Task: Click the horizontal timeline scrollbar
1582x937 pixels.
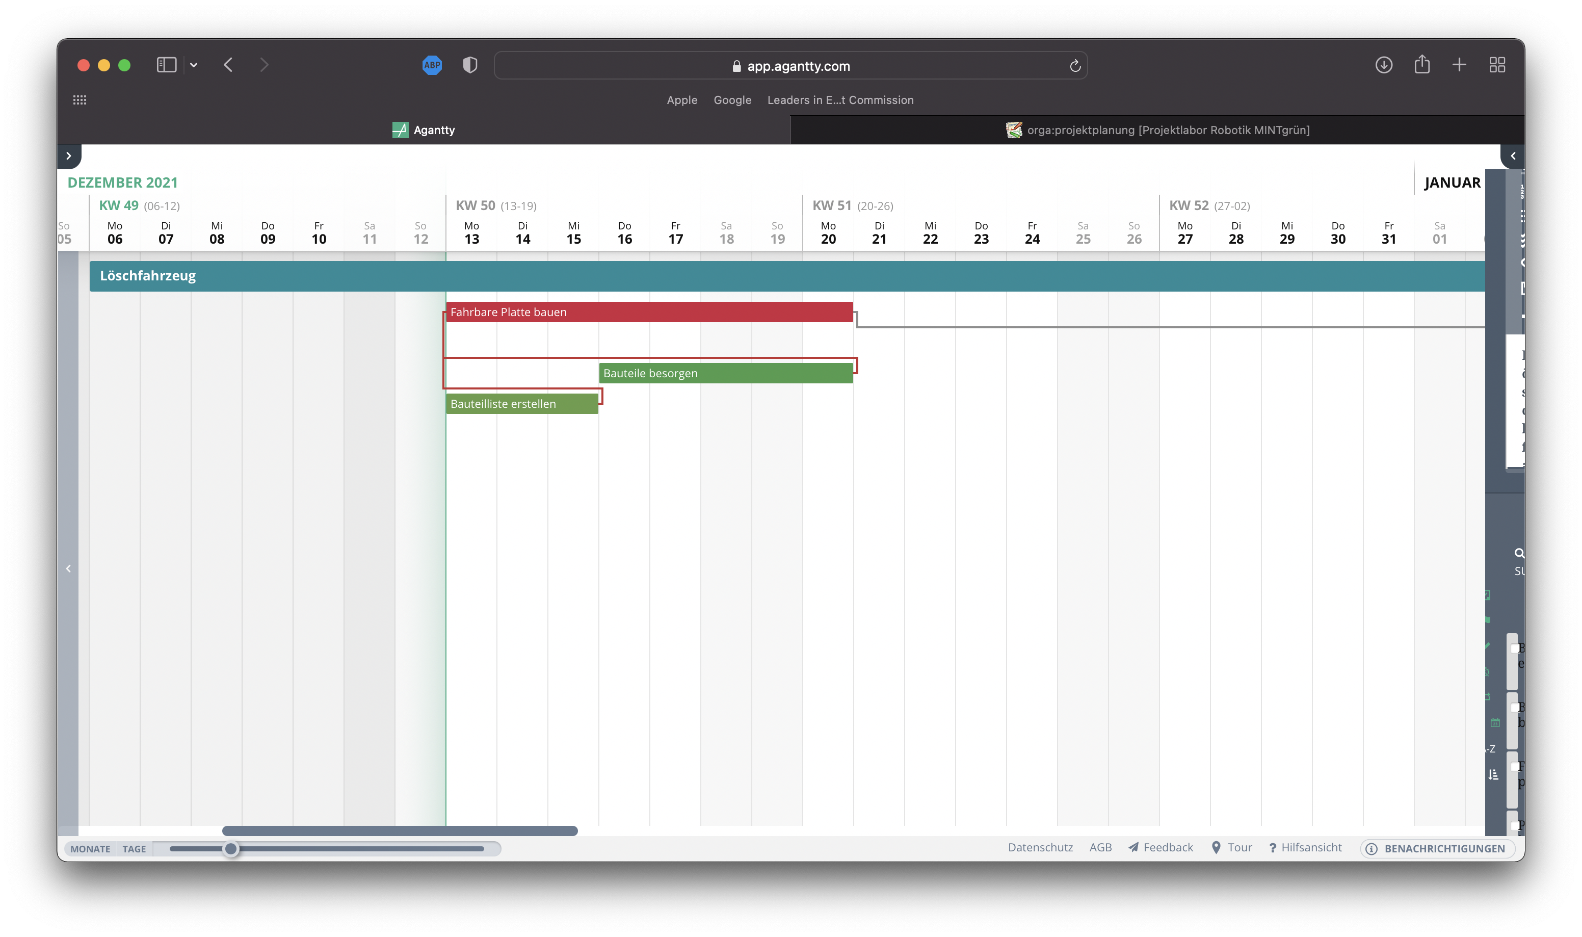Action: click(x=400, y=831)
